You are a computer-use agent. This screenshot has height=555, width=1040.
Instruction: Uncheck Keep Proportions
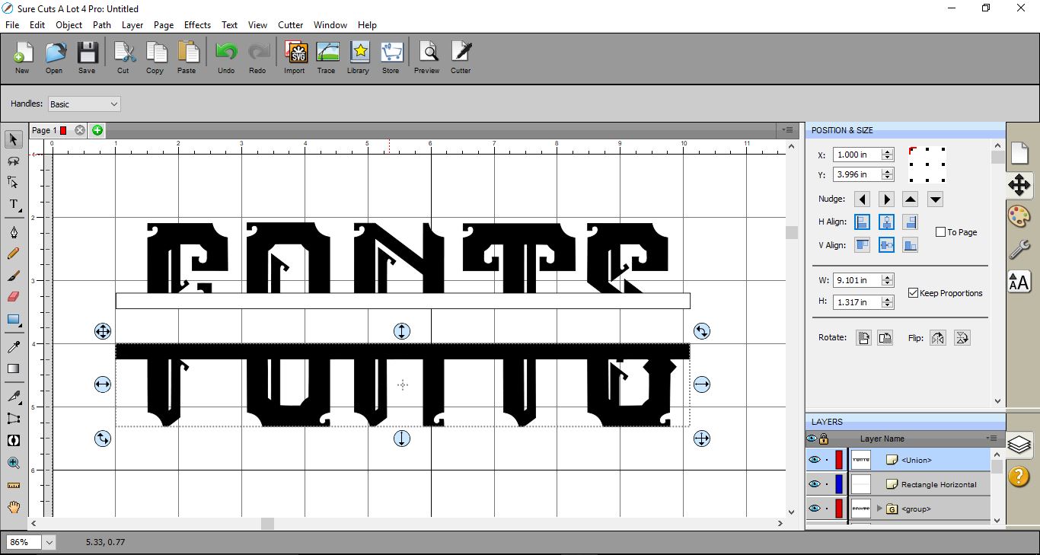[913, 293]
